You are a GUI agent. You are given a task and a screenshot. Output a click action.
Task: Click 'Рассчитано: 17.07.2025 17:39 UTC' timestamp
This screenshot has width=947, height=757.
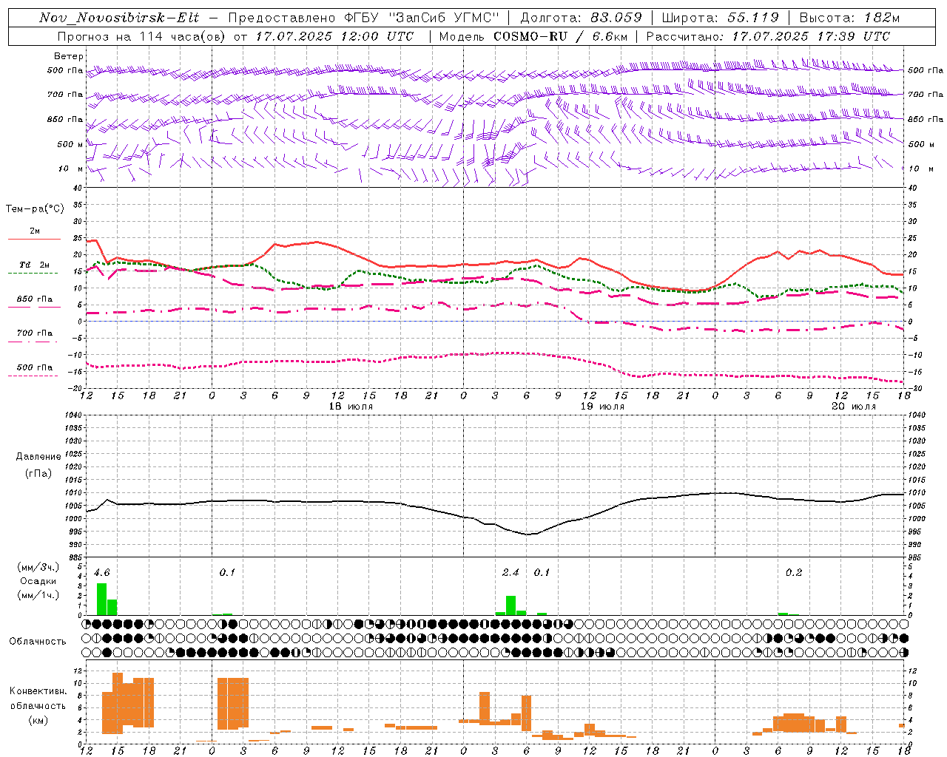click(x=768, y=36)
